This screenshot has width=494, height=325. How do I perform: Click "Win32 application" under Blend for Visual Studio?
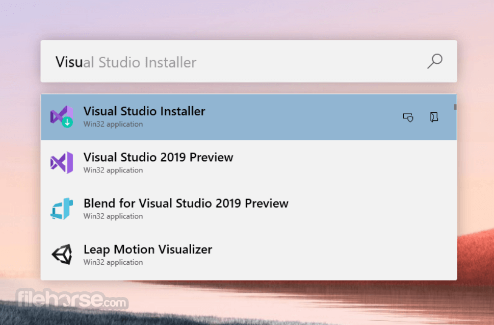coord(113,216)
